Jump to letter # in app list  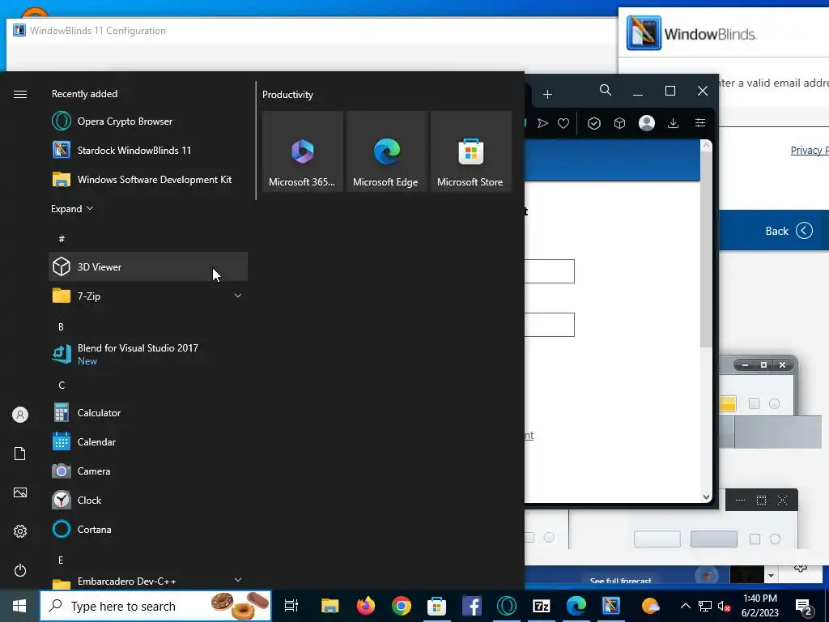point(62,239)
